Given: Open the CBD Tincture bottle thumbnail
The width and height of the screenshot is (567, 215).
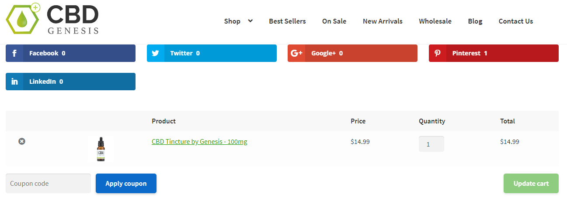Looking at the screenshot, I should [101, 149].
